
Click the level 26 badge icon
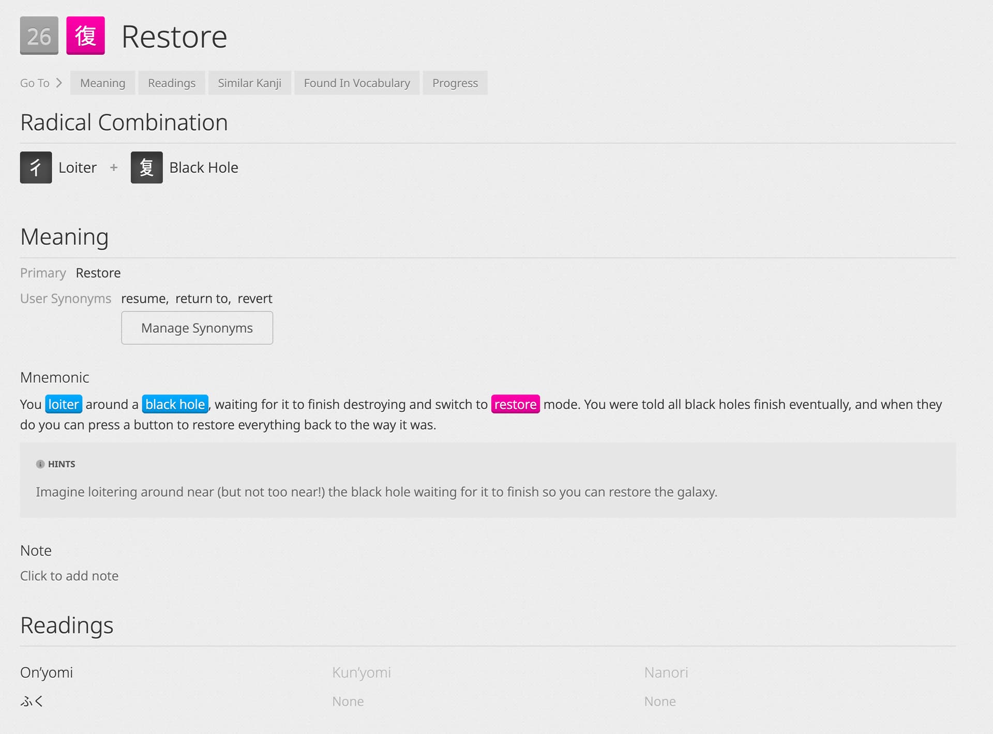39,36
